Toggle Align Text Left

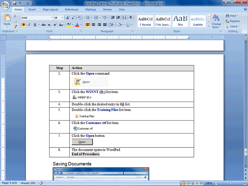(x=88, y=25)
